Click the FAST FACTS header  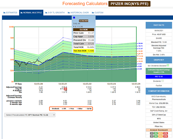(x=159, y=25)
